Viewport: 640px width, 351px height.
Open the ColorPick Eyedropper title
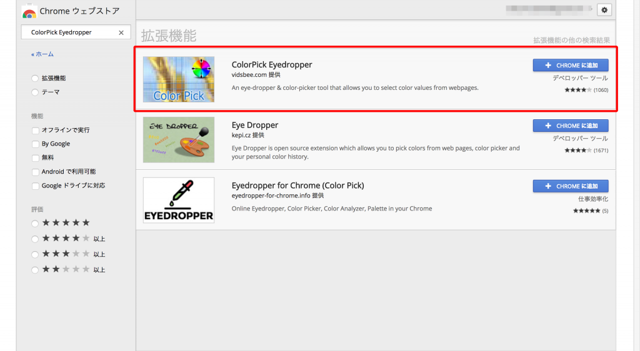272,64
